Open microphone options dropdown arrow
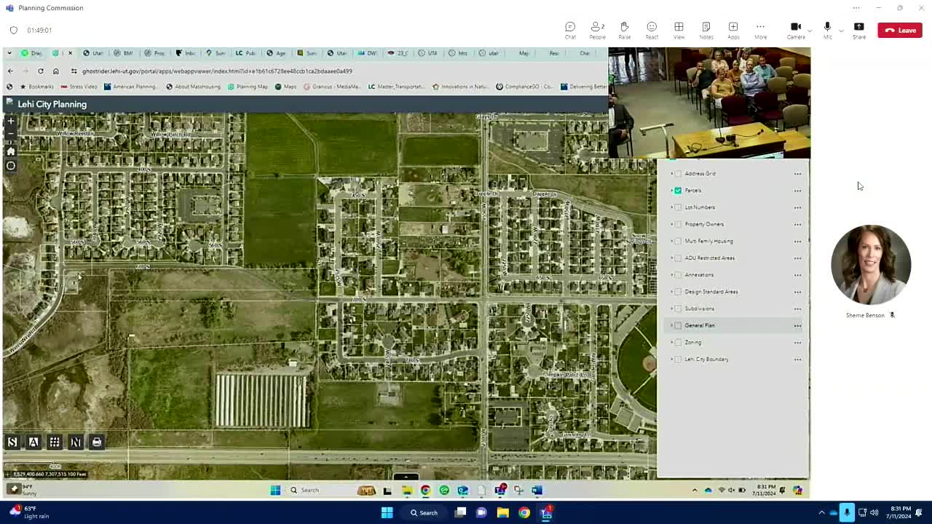The image size is (932, 524). (x=841, y=31)
